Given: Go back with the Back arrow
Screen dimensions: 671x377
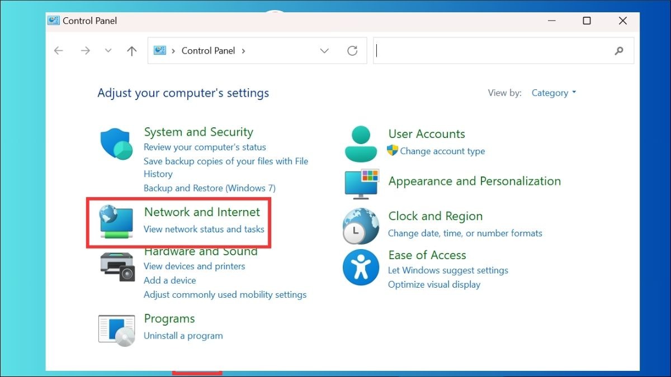Looking at the screenshot, I should [59, 51].
